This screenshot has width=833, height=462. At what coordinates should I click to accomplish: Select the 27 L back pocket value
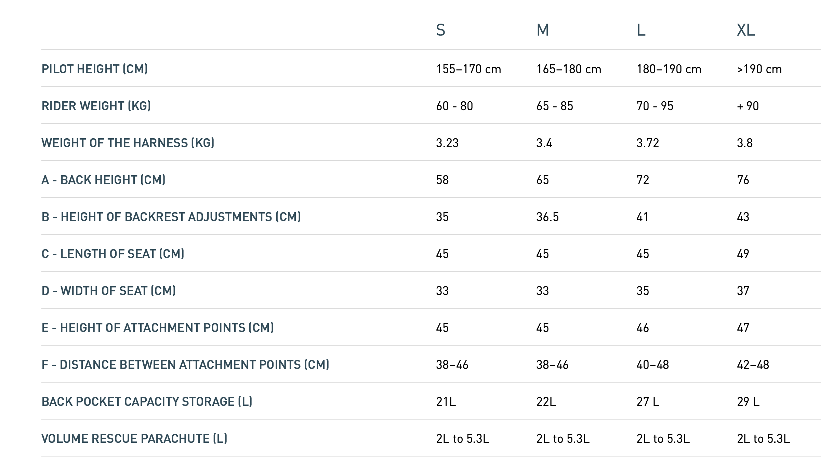point(648,402)
